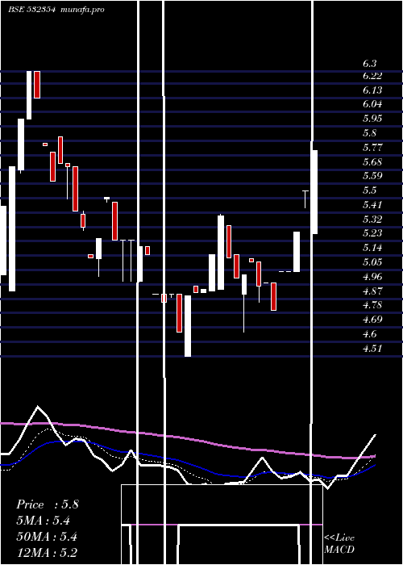The image size is (403, 565).
Task: Click the Price : 5.8 readout
Action: [x=47, y=504]
